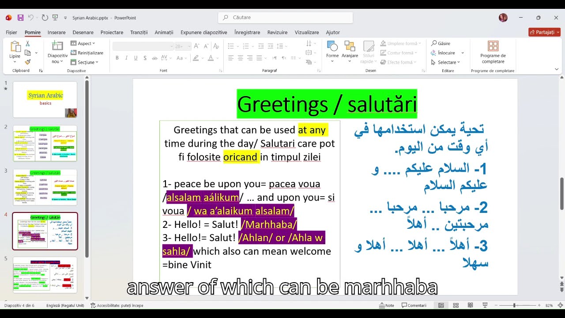The image size is (565, 318).
Task: Select slide 1 thumbnail Syrian Arabic basics
Action: click(x=45, y=99)
